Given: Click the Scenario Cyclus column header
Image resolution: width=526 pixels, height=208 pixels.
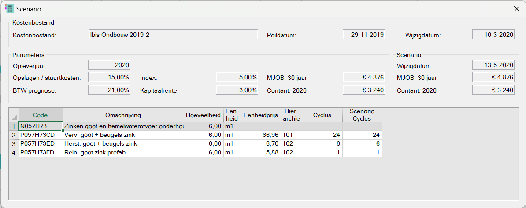Looking at the screenshot, I should pyautogui.click(x=362, y=115).
